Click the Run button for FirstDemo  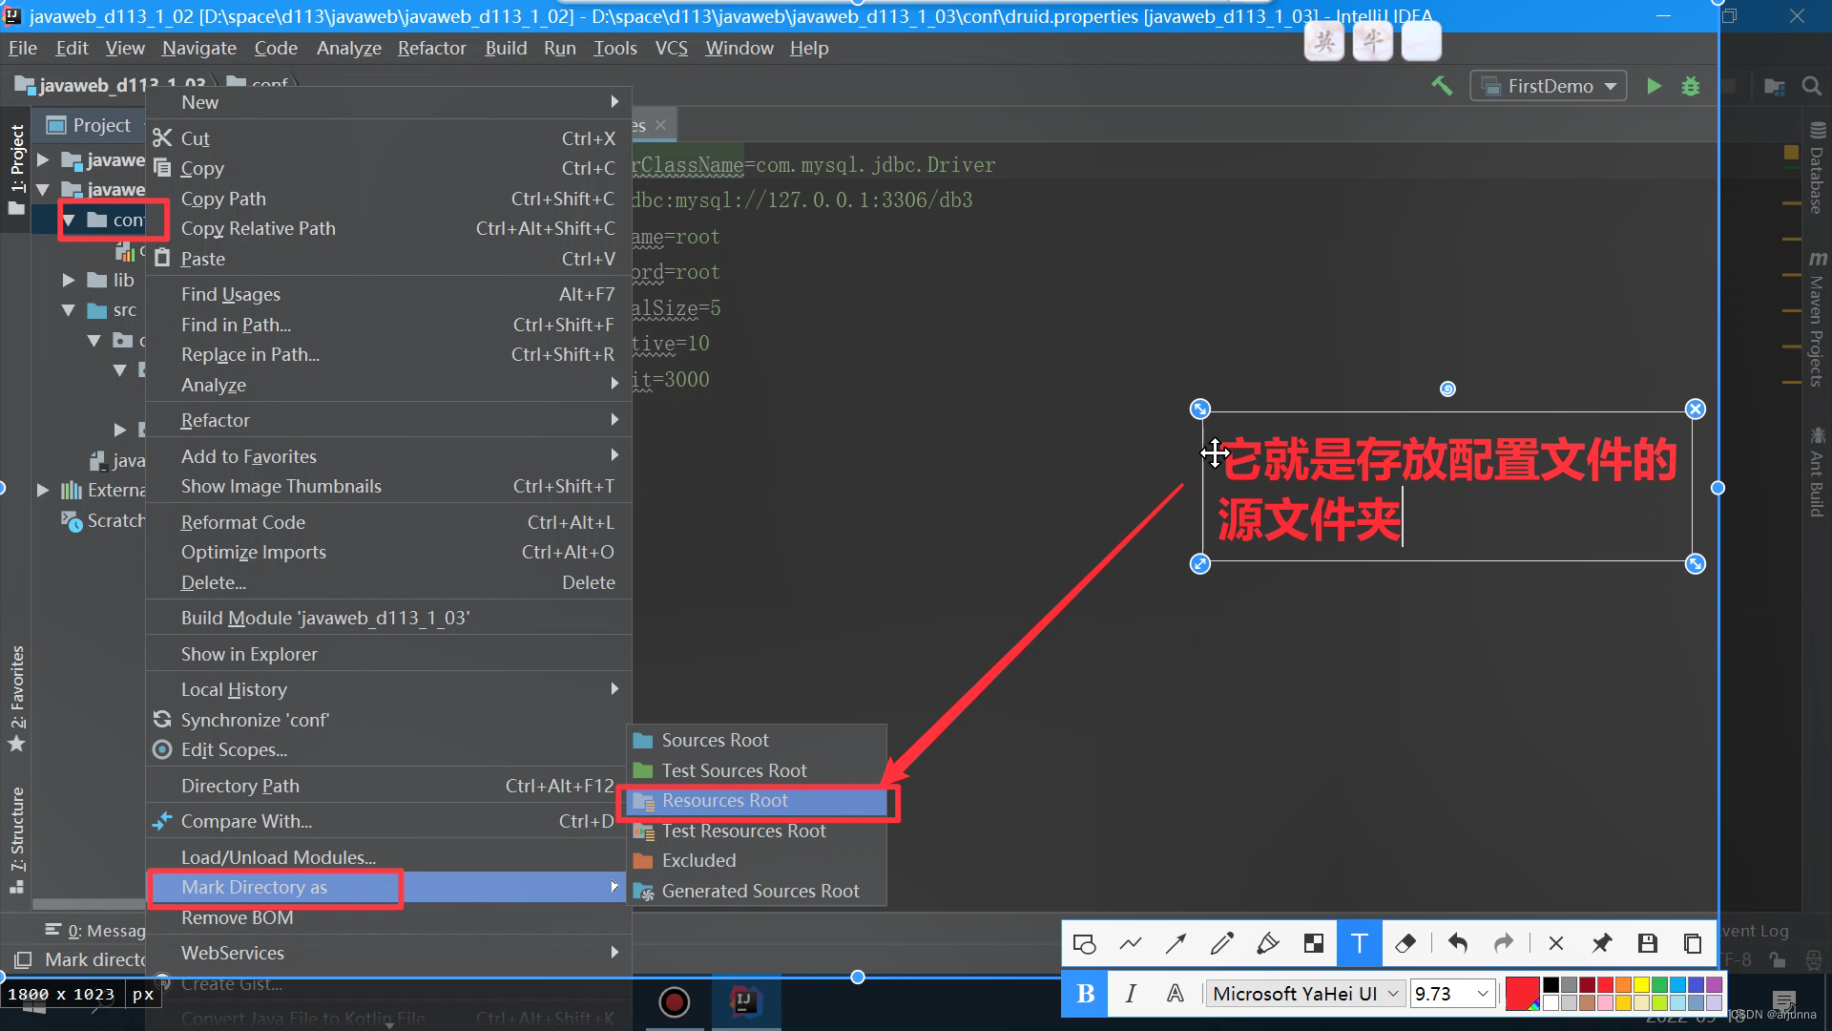coord(1654,86)
